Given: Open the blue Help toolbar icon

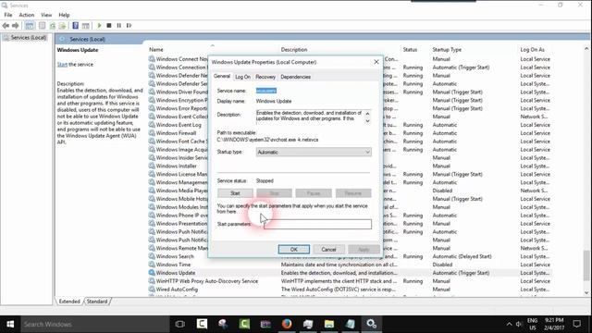Looking at the screenshot, I should [75, 25].
